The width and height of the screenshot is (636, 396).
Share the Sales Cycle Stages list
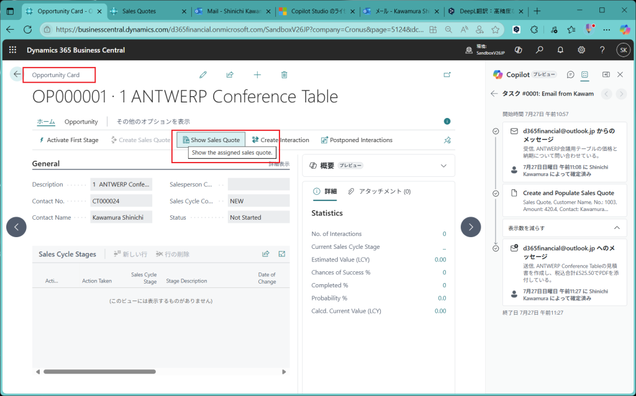click(x=266, y=254)
